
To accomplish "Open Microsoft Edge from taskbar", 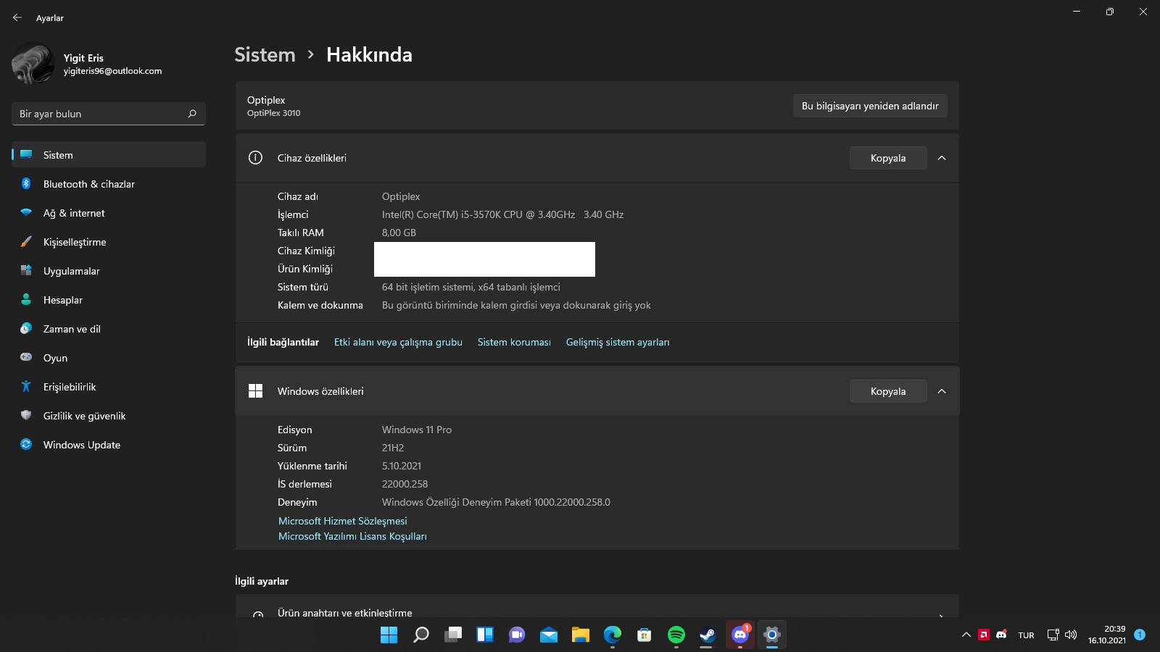I will tap(613, 635).
